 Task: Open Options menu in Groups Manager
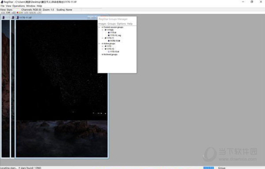(121, 24)
